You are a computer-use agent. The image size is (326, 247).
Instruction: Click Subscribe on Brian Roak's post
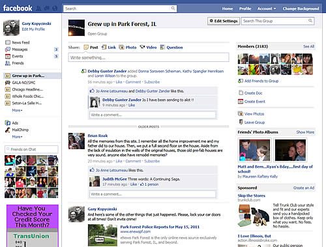pos(152,161)
